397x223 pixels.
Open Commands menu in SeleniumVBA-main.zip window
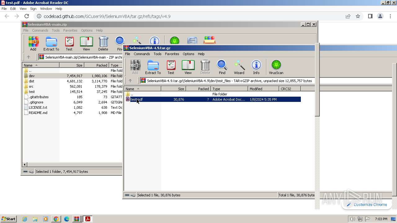point(40,30)
